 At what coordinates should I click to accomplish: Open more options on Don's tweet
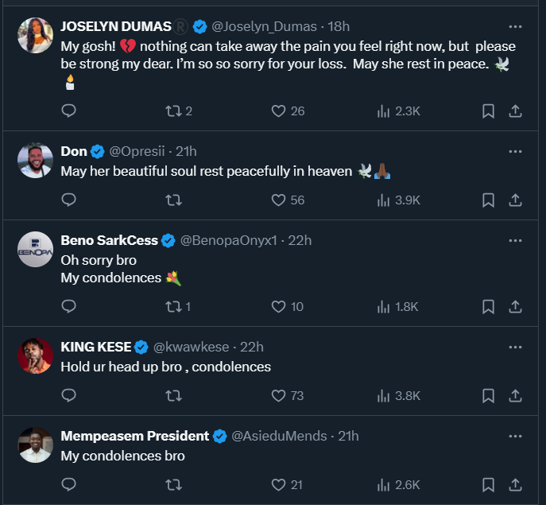click(515, 151)
